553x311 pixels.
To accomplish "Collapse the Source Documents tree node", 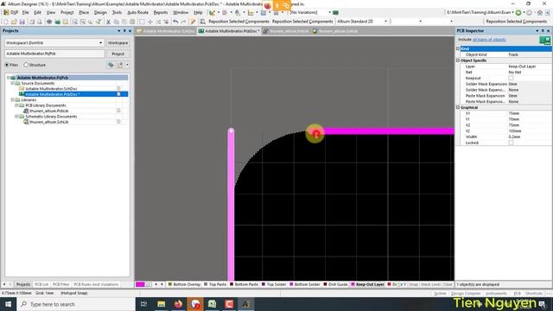I will click(12, 83).
